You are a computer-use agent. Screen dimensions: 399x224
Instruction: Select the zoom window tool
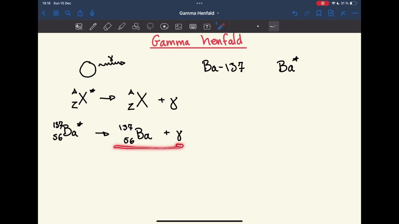pyautogui.click(x=79, y=27)
